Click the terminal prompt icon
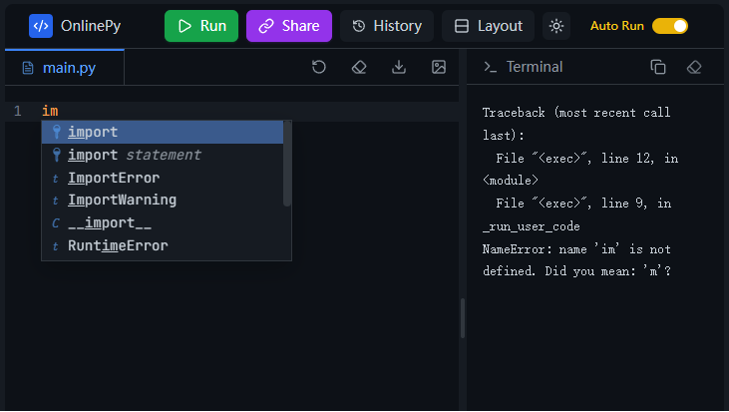 490,67
